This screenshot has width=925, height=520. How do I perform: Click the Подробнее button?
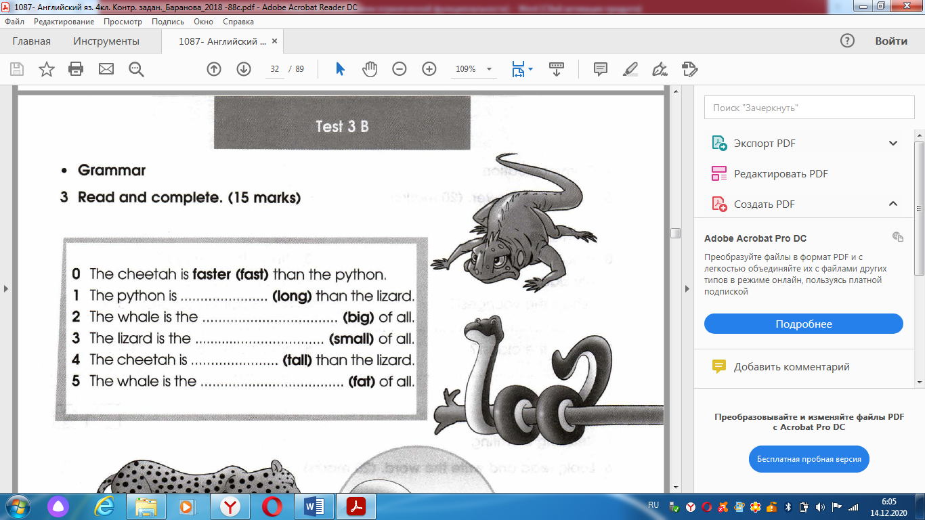tap(804, 324)
